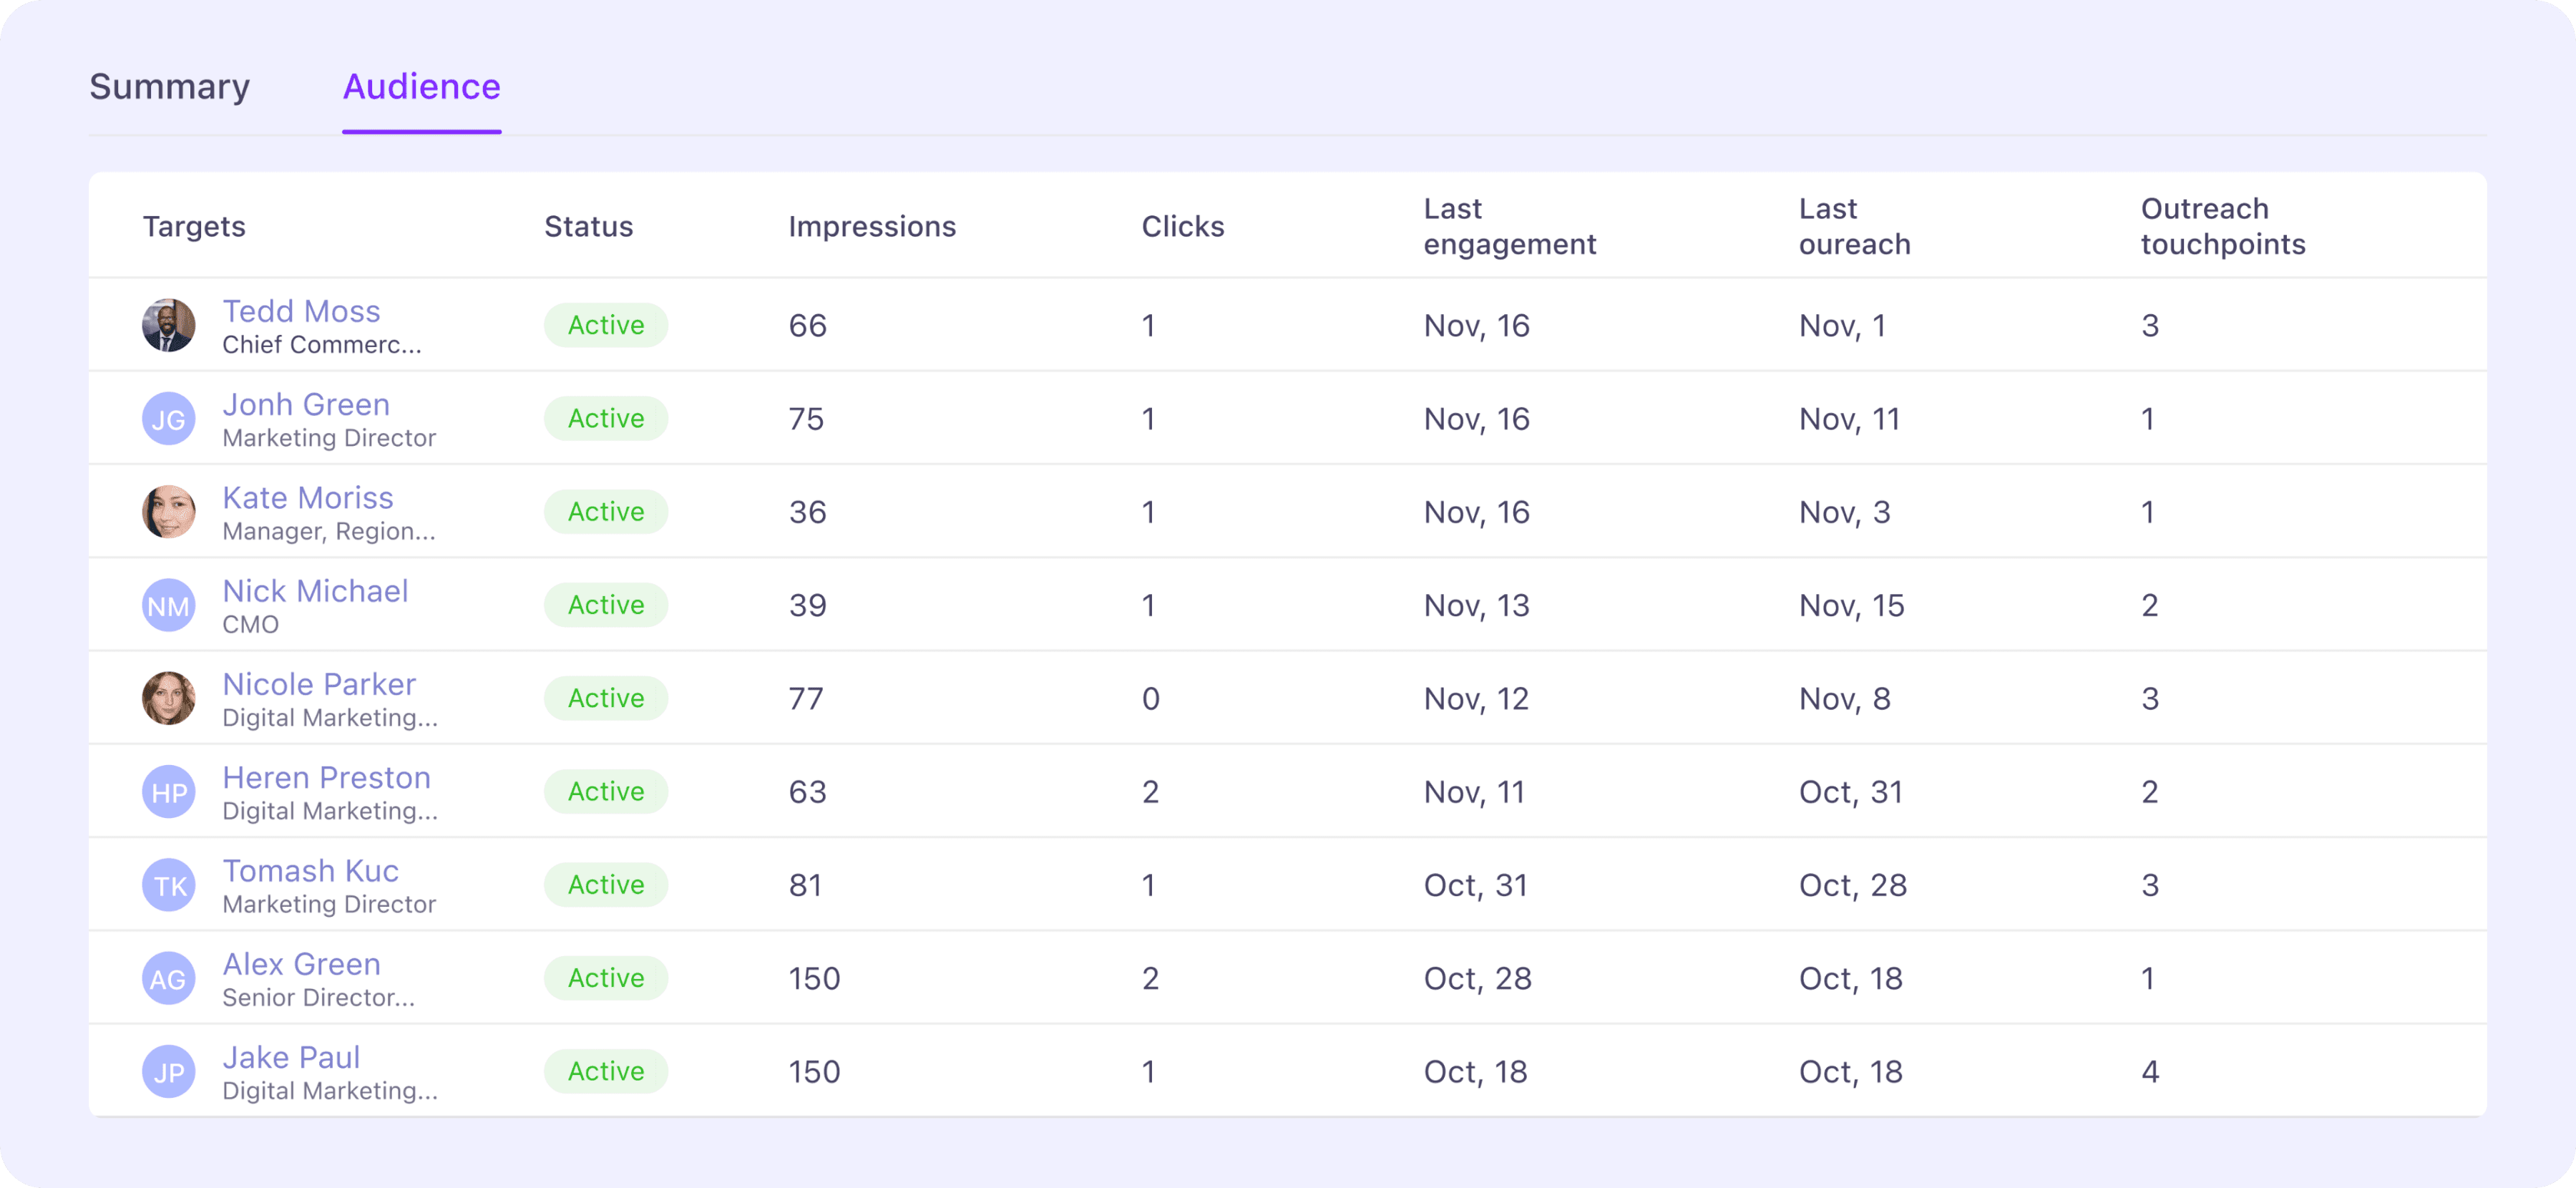This screenshot has width=2576, height=1188.
Task: Click the JP initials avatar
Action: [x=168, y=1072]
